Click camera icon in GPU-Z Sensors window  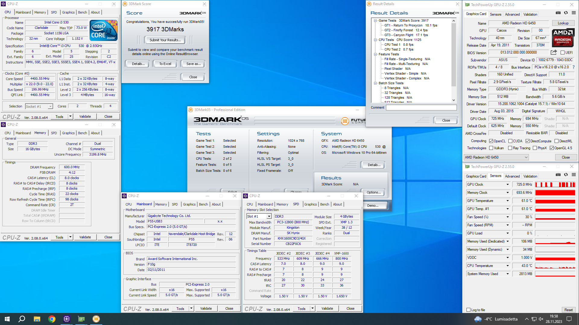[558, 175]
